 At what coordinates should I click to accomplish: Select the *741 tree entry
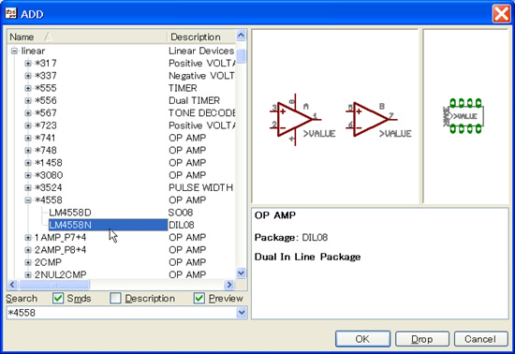point(45,138)
